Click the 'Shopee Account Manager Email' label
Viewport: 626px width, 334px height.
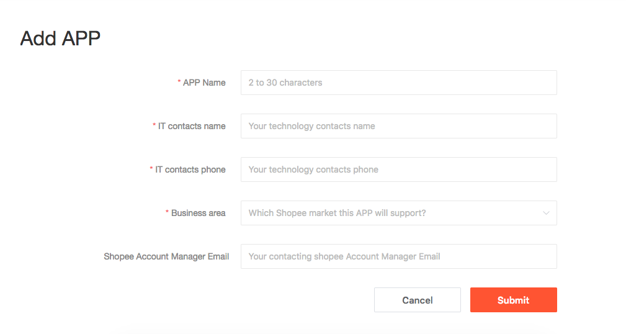pyautogui.click(x=166, y=256)
